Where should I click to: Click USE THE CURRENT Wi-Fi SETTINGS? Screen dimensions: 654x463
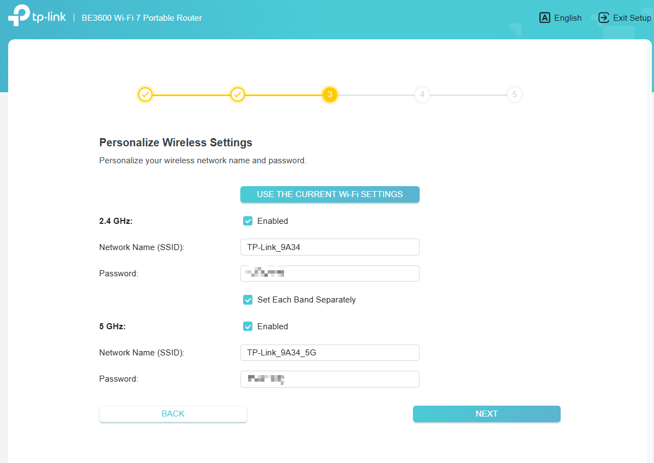(x=330, y=194)
